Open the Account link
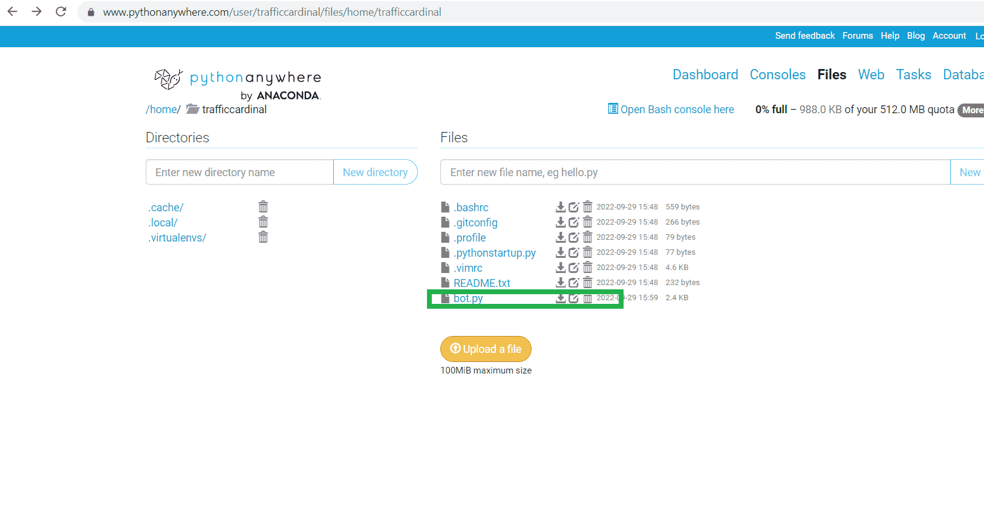This screenshot has width=984, height=523. (949, 36)
